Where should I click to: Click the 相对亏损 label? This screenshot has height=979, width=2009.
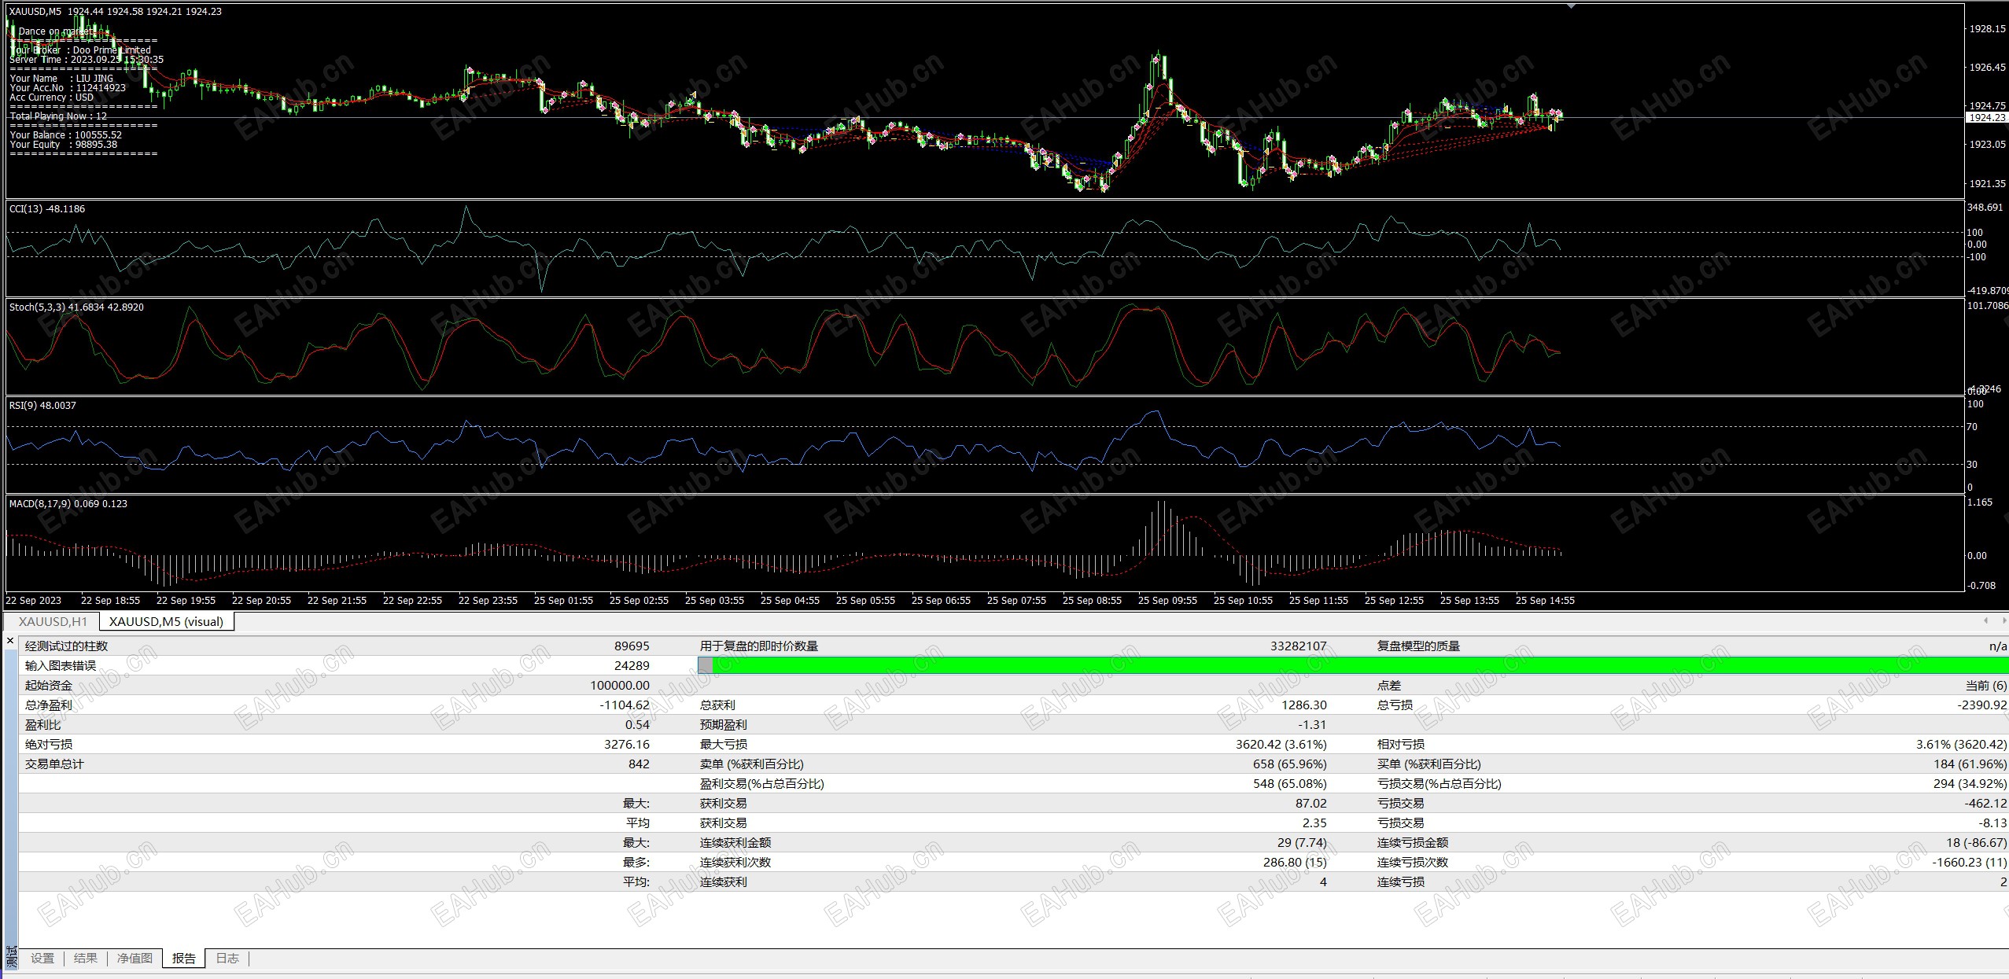(1400, 745)
